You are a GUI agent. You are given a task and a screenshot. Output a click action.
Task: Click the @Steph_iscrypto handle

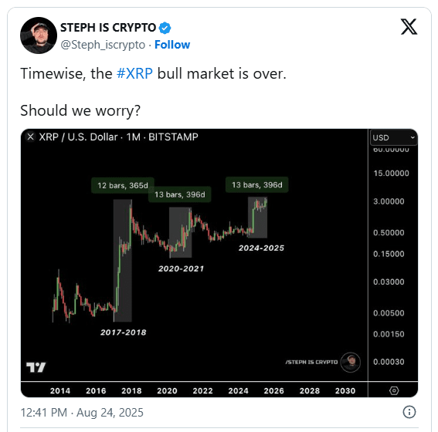click(x=103, y=45)
